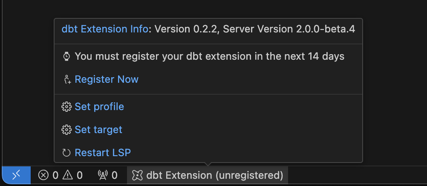Click the gear icon next to Set profile
The width and height of the screenshot is (427, 186).
click(x=66, y=107)
